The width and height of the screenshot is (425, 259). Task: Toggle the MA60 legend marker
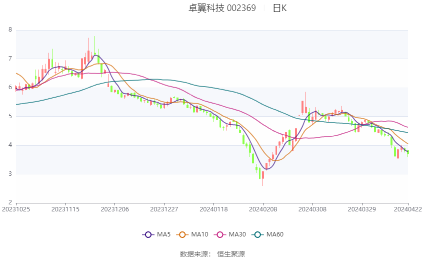257,234
